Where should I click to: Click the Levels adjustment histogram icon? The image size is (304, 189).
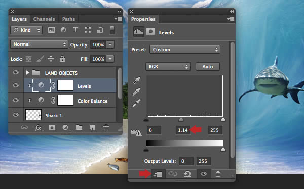[x=139, y=32]
